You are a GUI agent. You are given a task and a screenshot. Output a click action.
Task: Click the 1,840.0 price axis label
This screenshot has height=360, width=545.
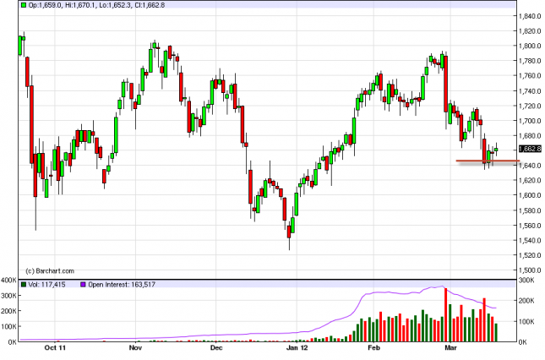[530, 16]
